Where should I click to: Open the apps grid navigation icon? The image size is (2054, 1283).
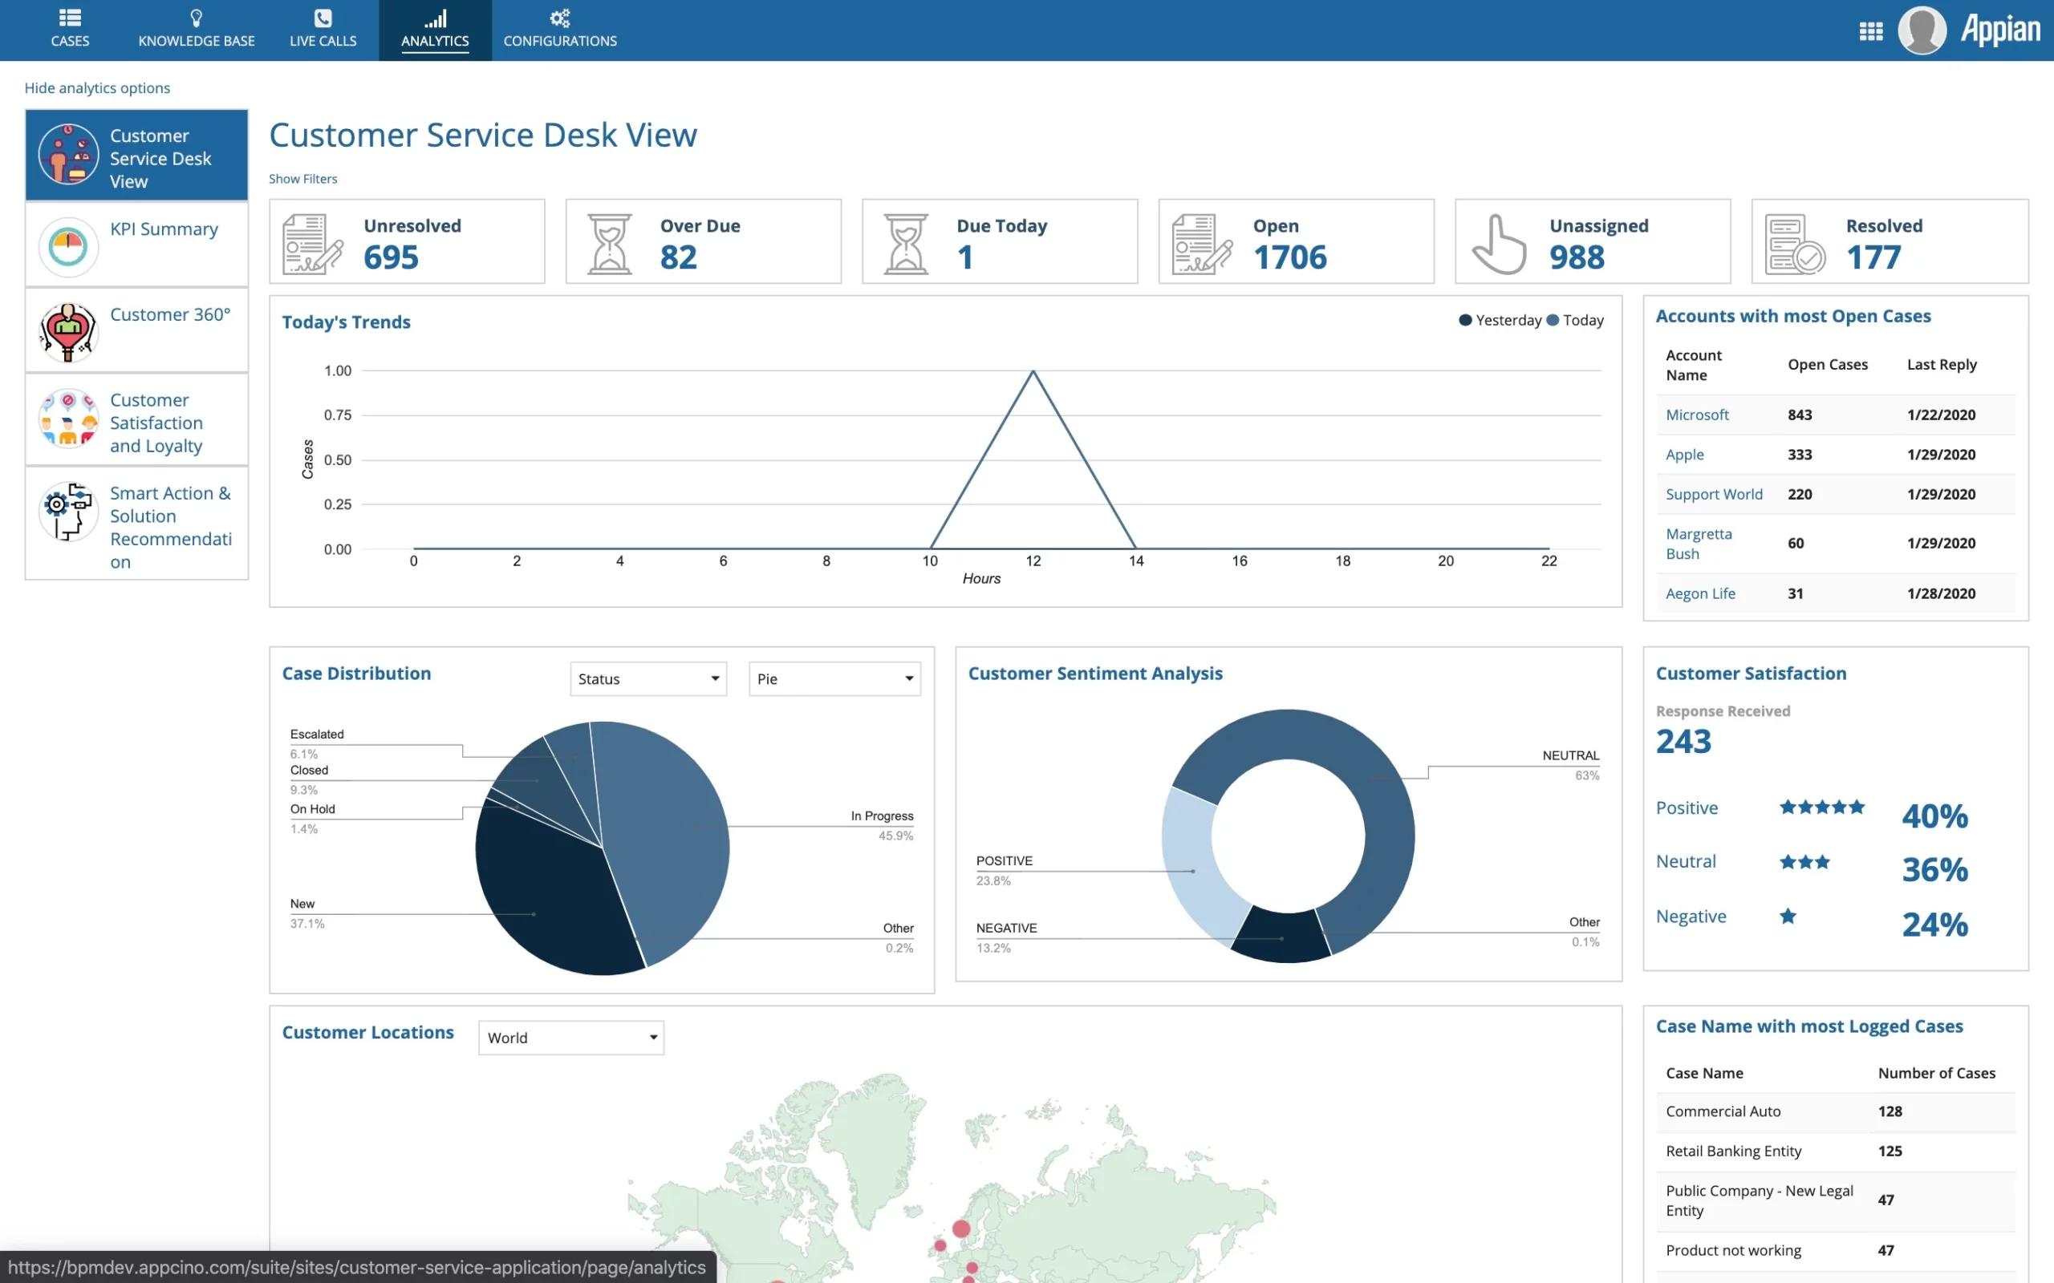click(1871, 31)
